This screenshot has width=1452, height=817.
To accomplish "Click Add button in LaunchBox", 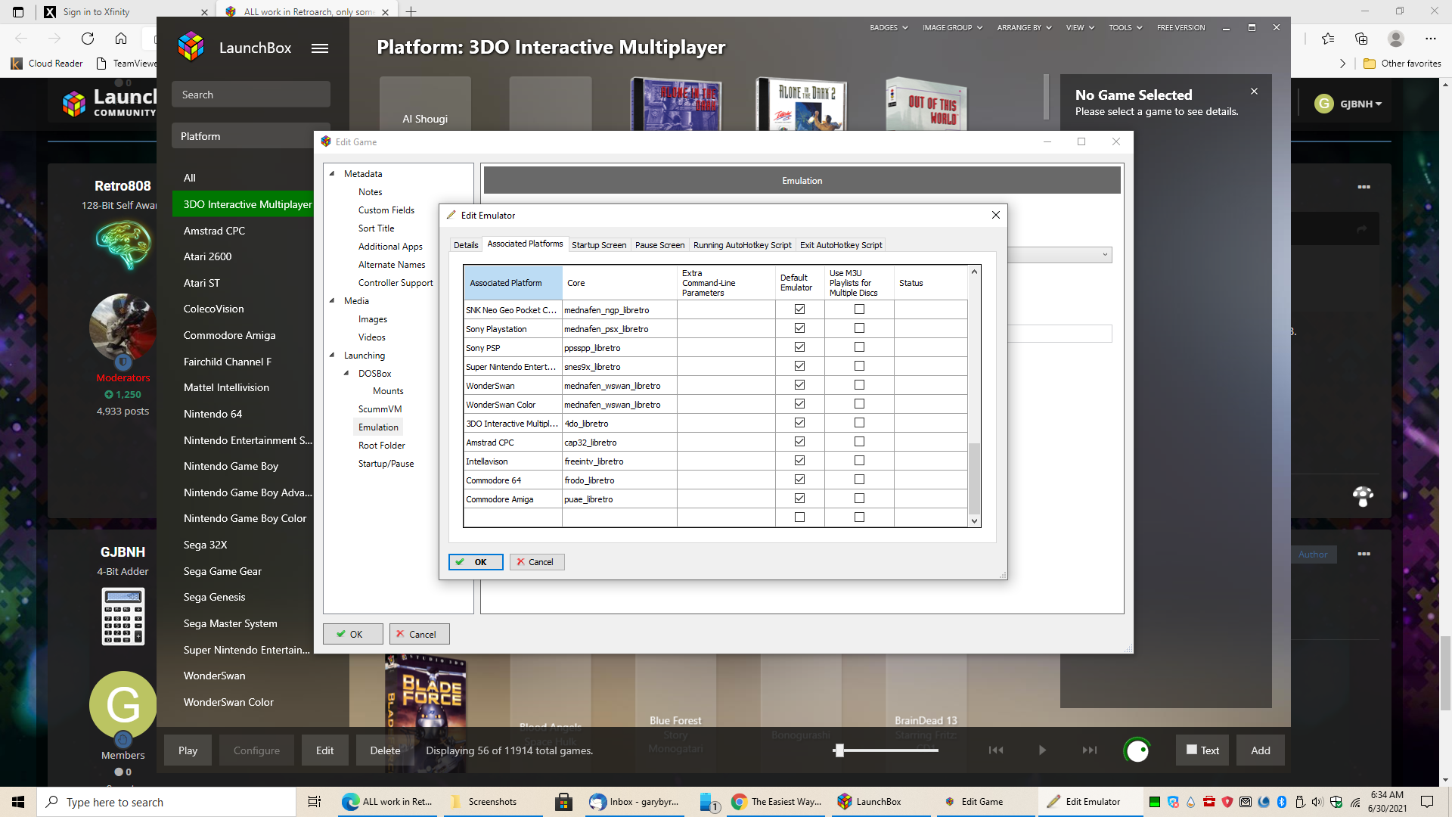I will click(1260, 750).
